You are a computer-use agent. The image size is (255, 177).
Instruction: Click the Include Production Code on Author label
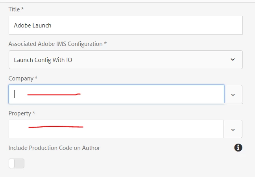[54, 148]
